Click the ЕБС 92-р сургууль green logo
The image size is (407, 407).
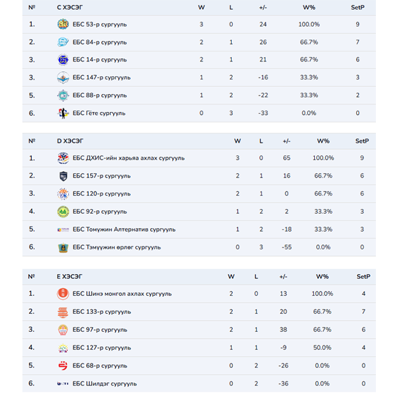coord(63,211)
